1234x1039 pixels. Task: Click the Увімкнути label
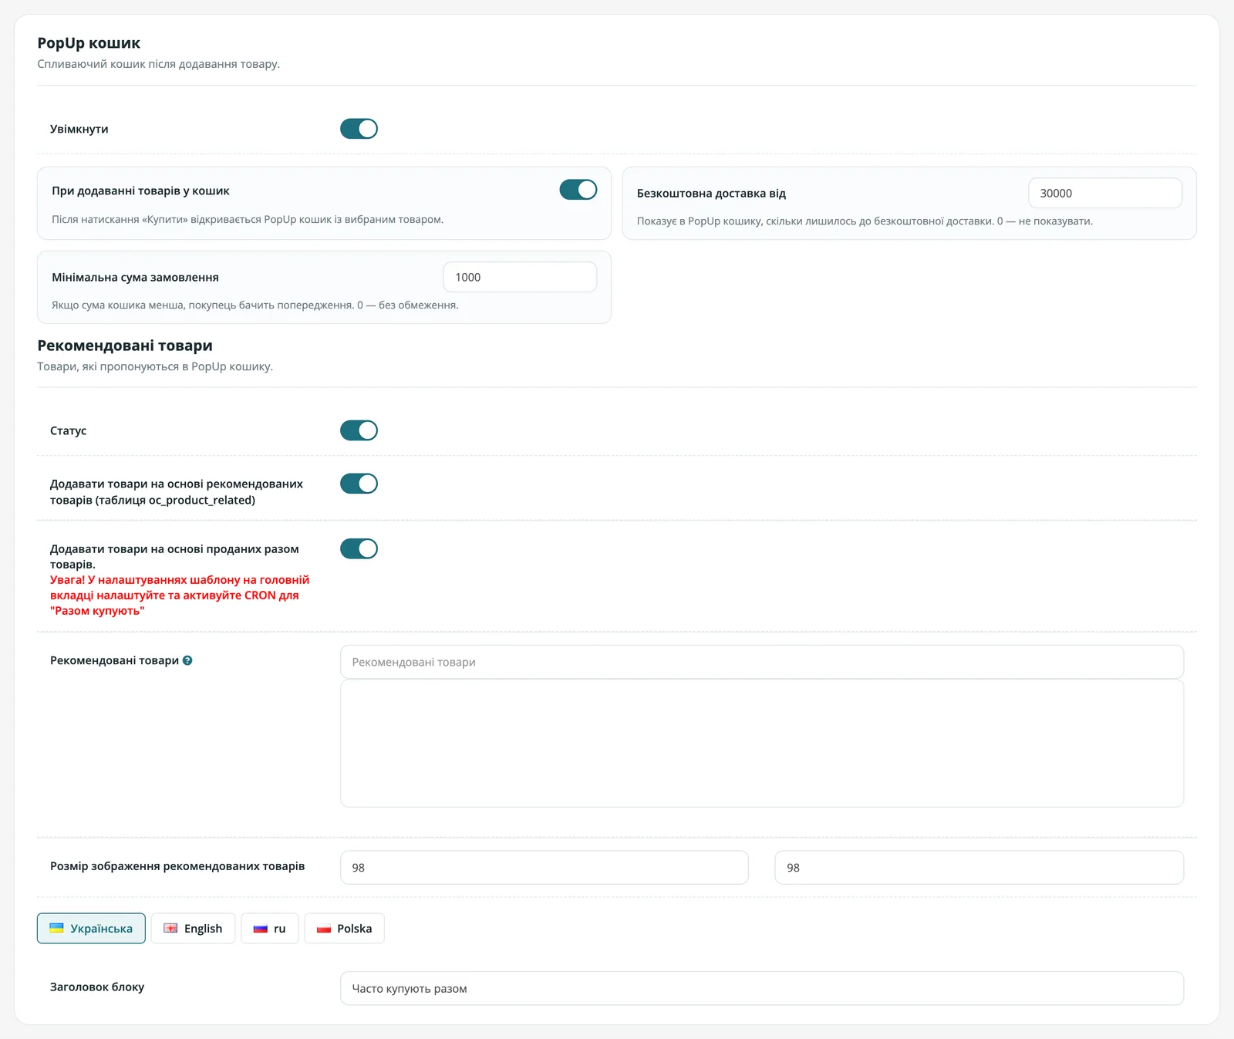pos(79,129)
